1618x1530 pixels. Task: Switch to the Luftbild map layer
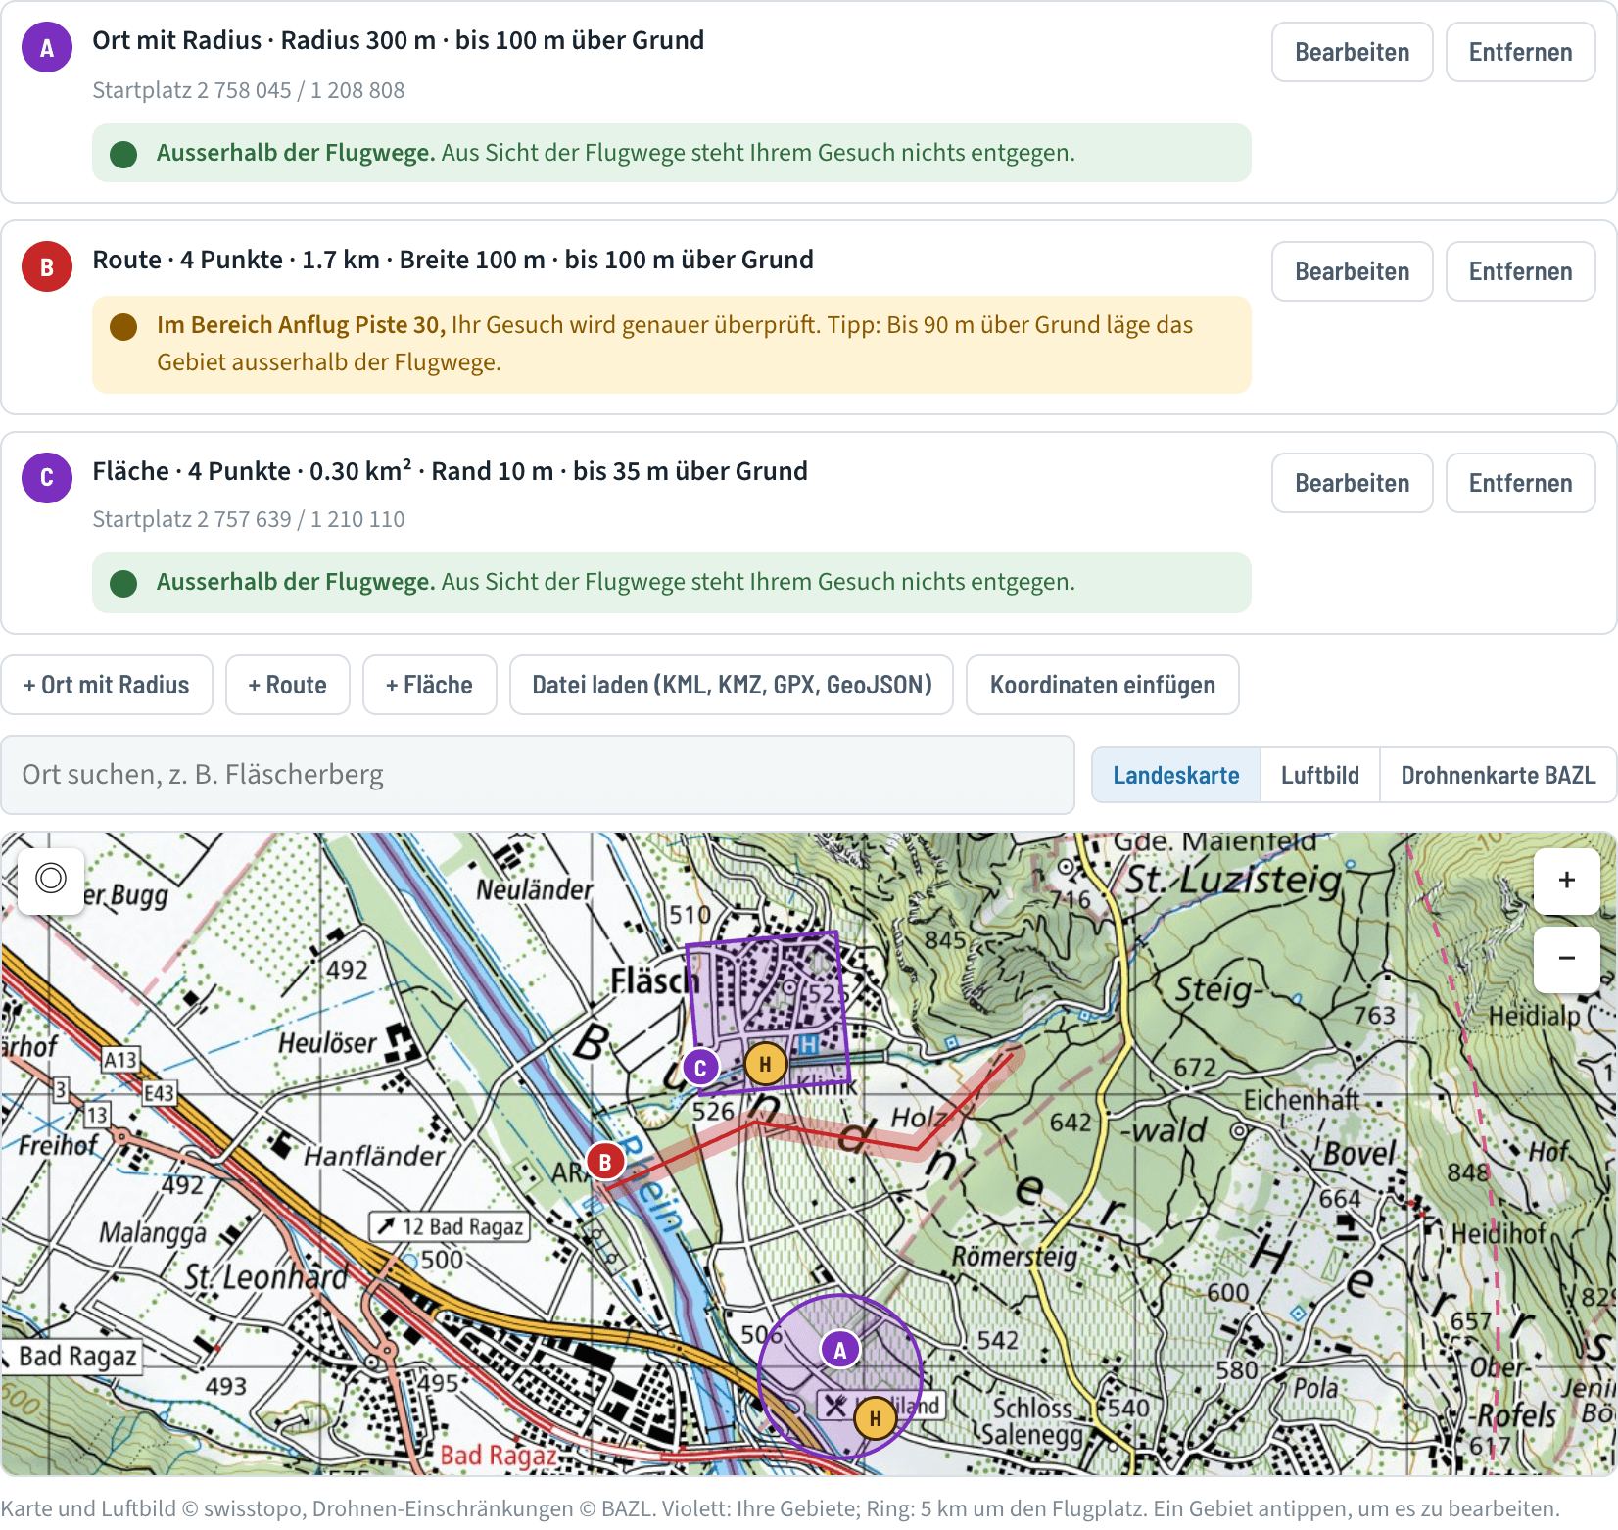[1320, 775]
